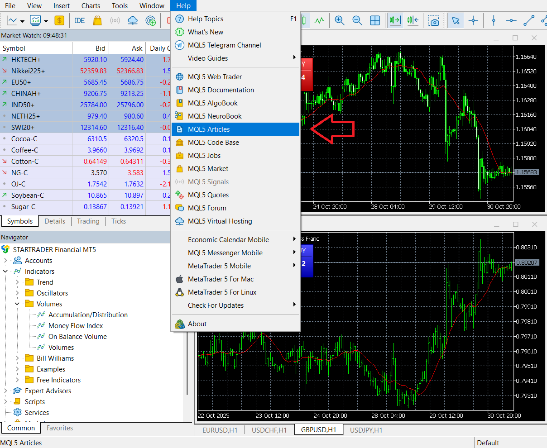Select the Nikkei225+ row in Market Watch
Image resolution: width=547 pixels, height=448 pixels.
(x=86, y=71)
